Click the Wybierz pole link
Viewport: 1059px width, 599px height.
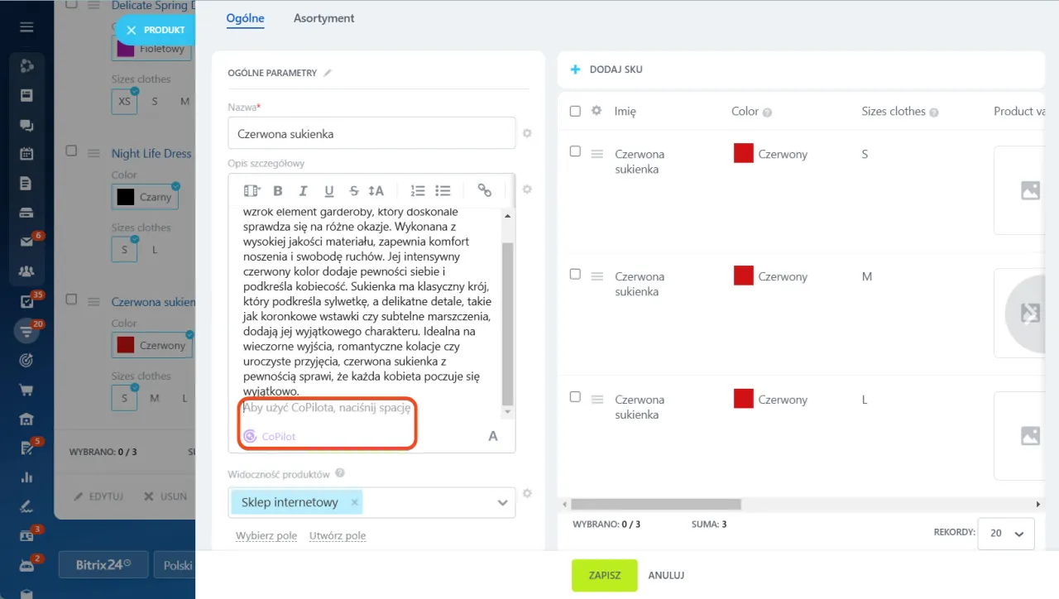point(266,536)
